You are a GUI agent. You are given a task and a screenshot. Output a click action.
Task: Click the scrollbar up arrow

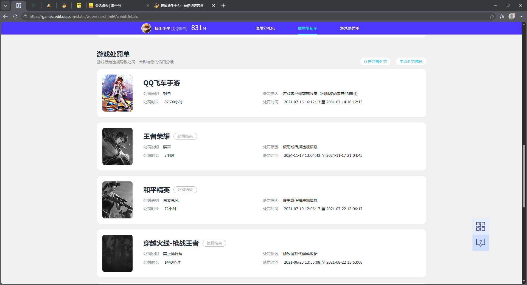coord(524,24)
